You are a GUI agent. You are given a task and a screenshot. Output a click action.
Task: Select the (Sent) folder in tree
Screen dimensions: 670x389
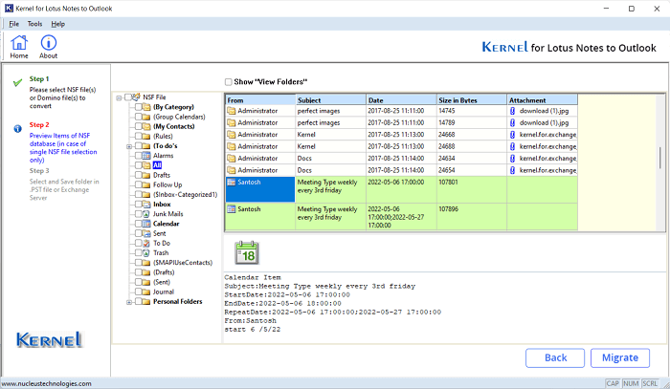pos(162,282)
